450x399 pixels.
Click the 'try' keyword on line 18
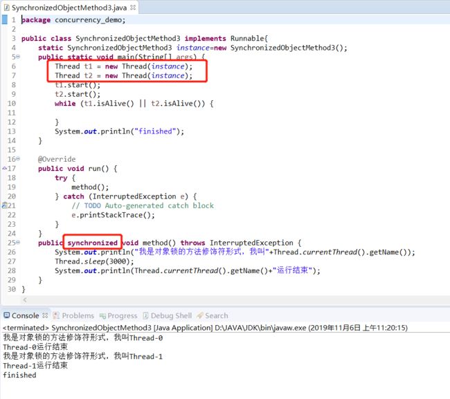pyautogui.click(x=61, y=178)
